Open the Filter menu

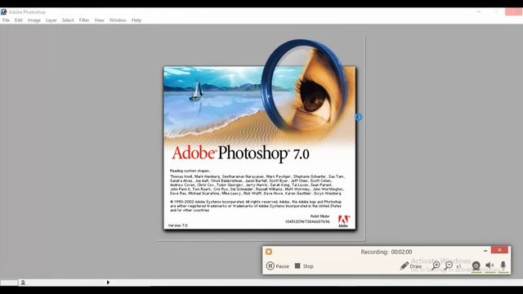tap(84, 20)
